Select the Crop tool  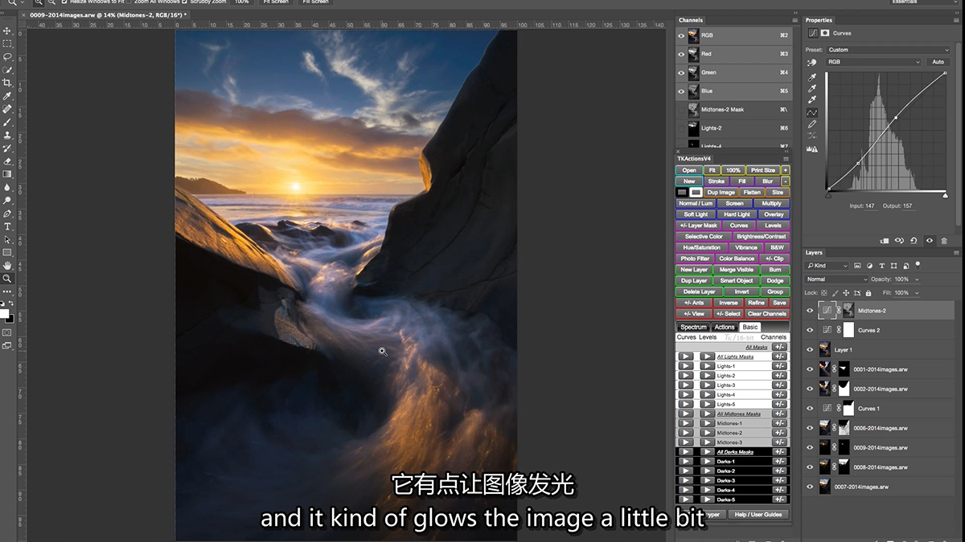click(7, 83)
